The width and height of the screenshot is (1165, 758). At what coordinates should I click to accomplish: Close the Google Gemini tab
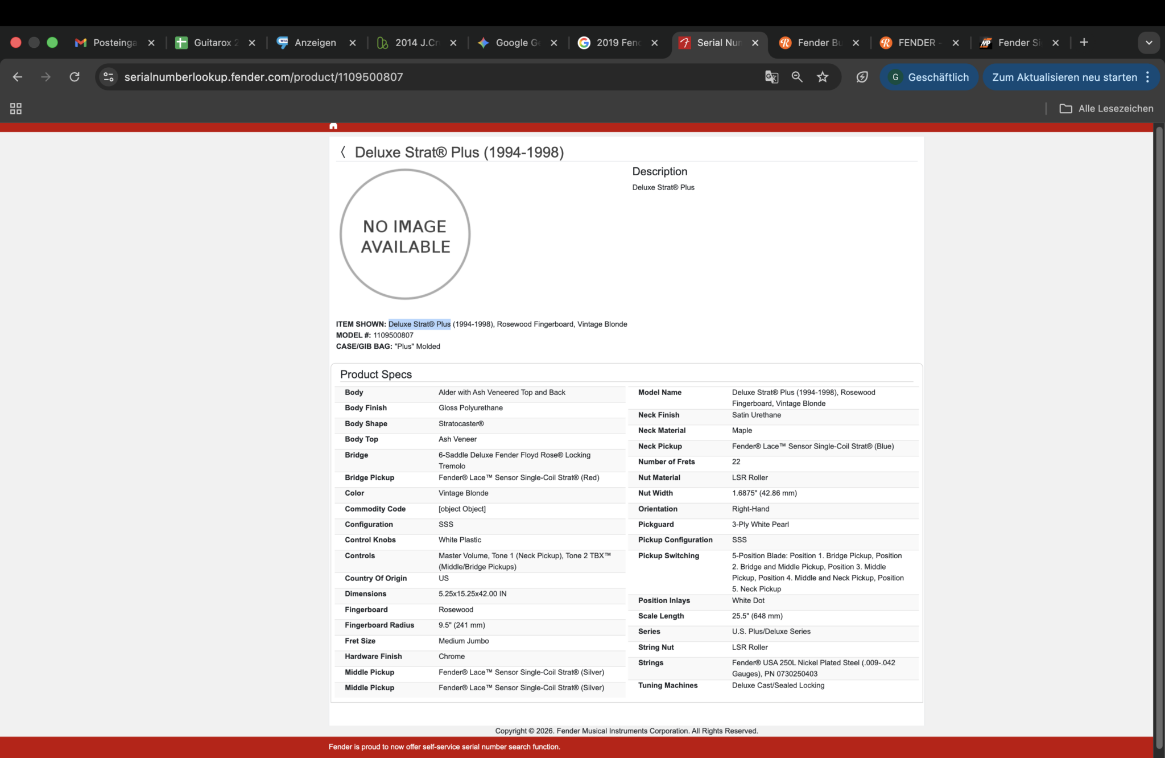pyautogui.click(x=554, y=43)
